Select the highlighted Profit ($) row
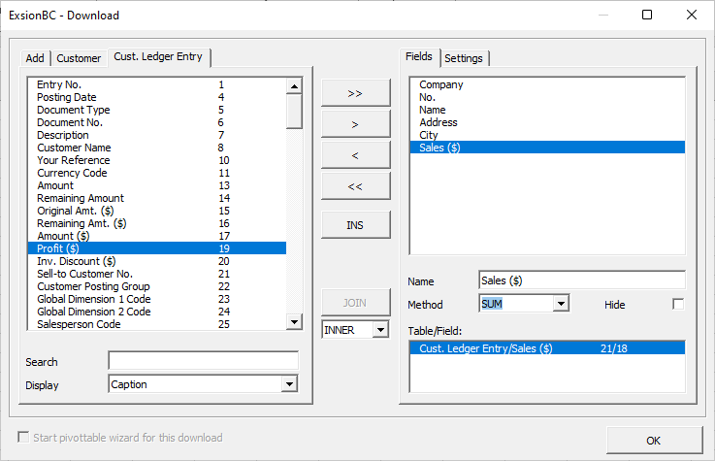The image size is (715, 461). 156,248
